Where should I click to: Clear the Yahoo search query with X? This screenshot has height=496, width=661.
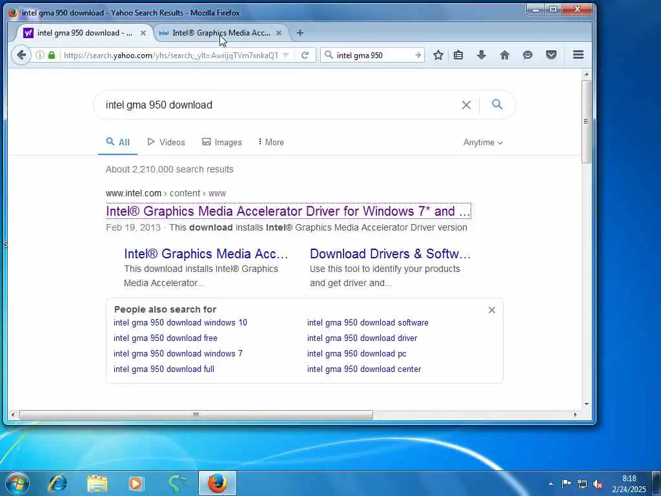[466, 105]
